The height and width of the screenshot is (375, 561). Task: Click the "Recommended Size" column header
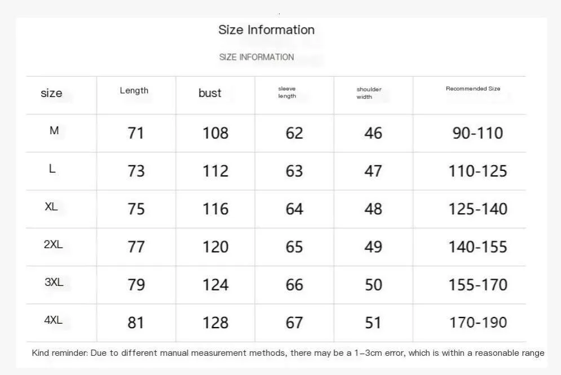tap(473, 89)
